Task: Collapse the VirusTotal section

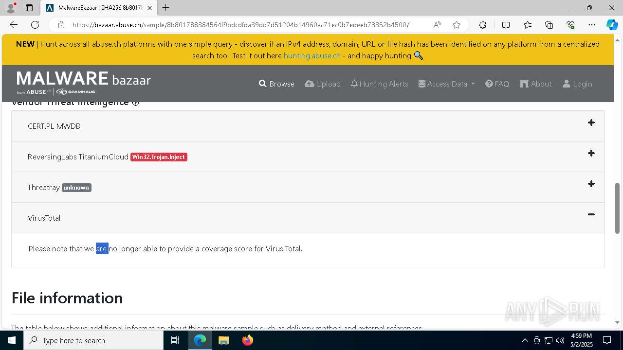Action: point(591,215)
